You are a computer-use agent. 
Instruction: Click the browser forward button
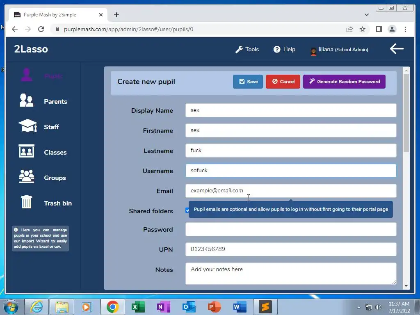coord(28,29)
